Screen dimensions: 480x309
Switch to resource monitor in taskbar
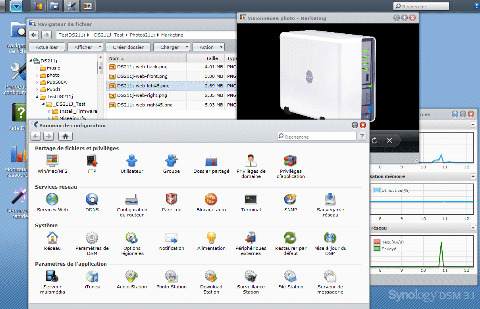point(38,6)
